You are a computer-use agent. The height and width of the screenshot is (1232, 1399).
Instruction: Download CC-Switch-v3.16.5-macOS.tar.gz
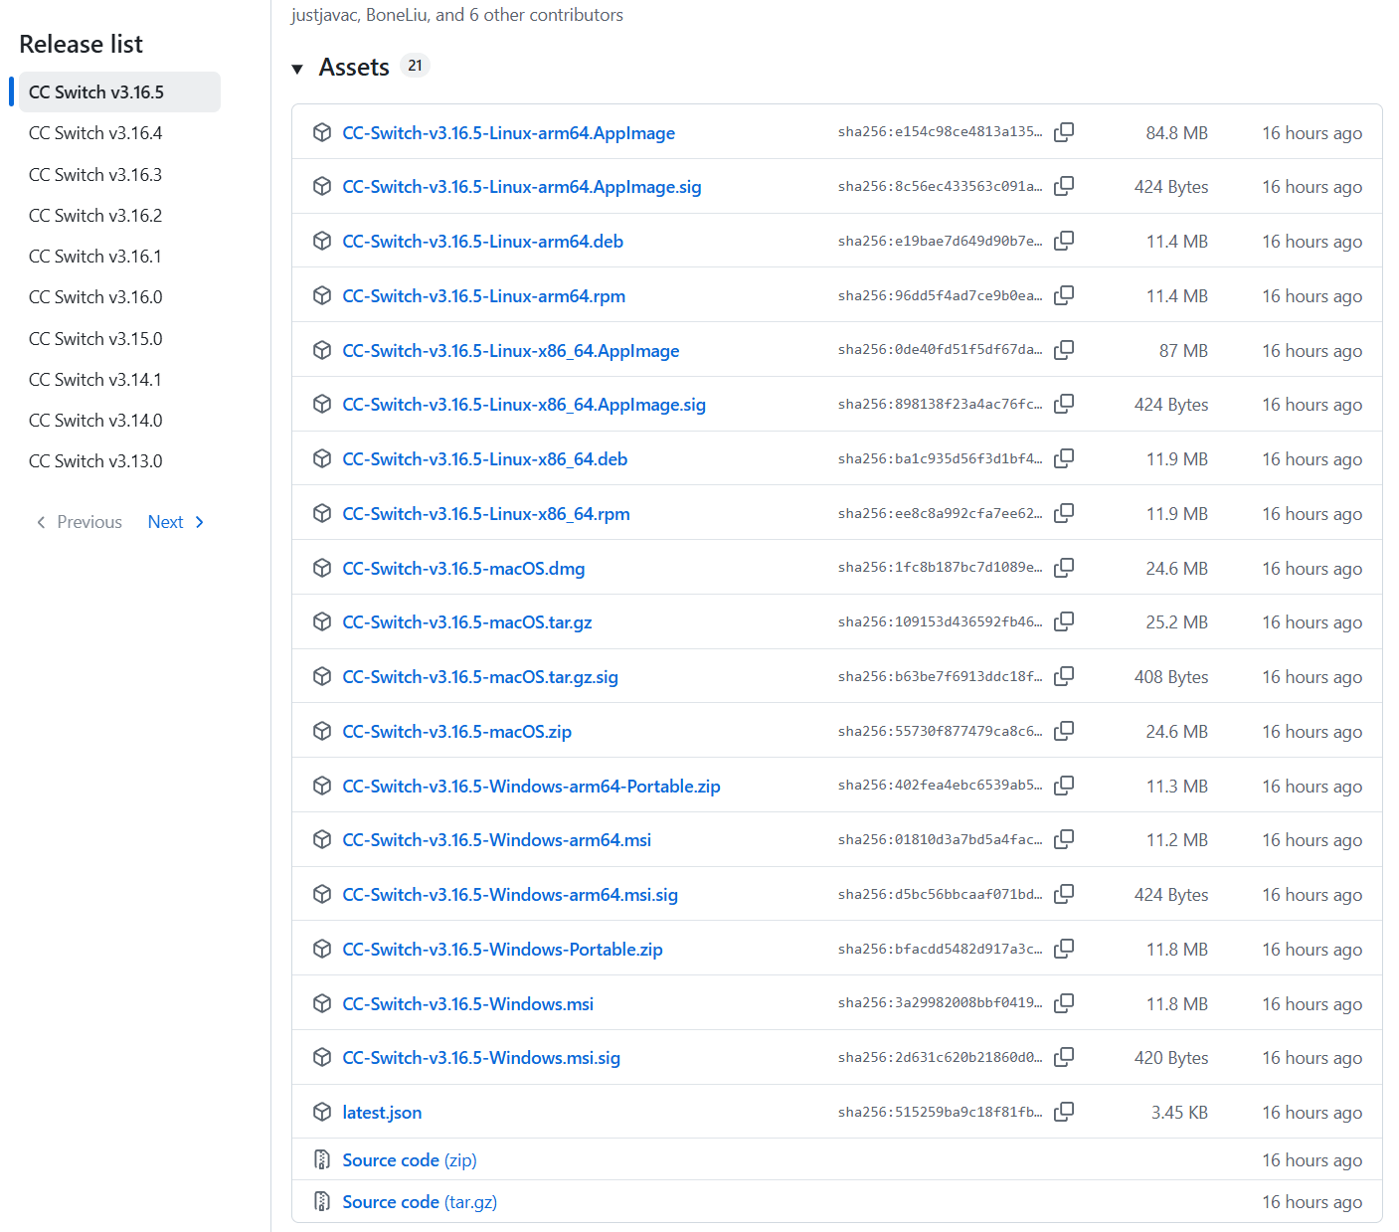467,622
